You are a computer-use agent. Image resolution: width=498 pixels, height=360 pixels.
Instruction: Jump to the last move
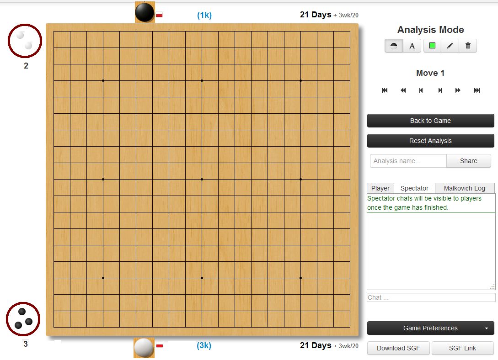click(x=477, y=90)
